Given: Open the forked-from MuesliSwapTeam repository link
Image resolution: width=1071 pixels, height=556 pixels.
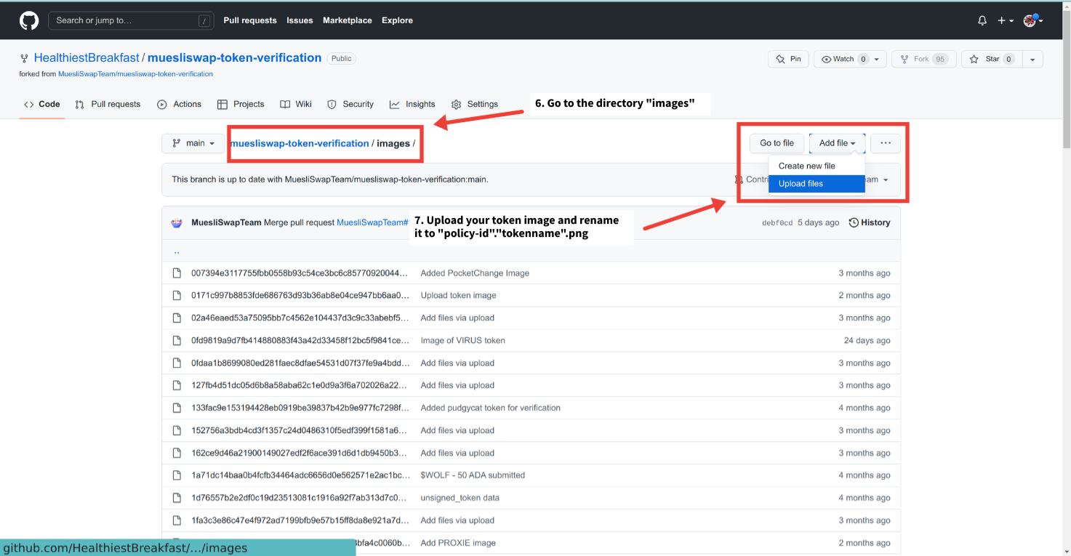Looking at the screenshot, I should (x=136, y=74).
